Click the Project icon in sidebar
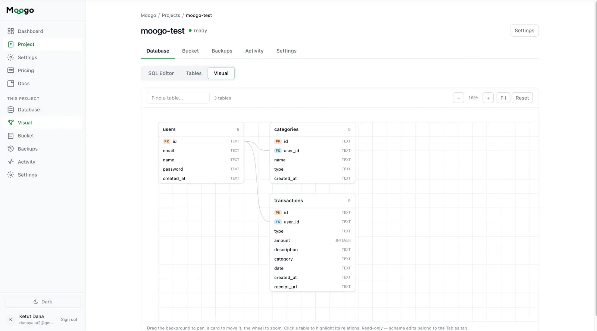597x331 pixels. pos(11,44)
